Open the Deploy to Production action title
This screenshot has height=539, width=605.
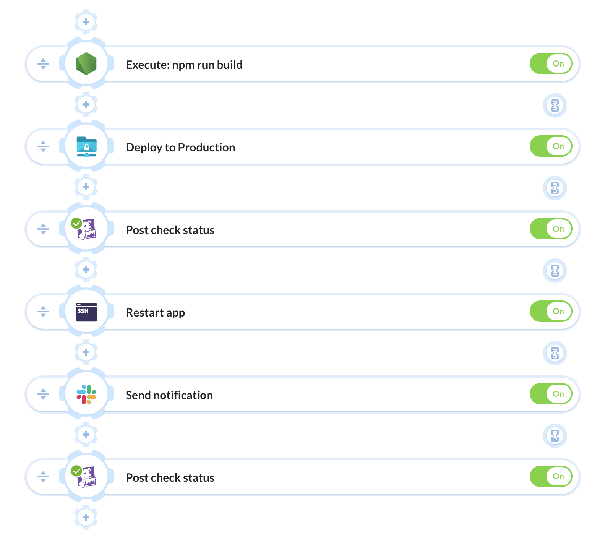click(180, 148)
